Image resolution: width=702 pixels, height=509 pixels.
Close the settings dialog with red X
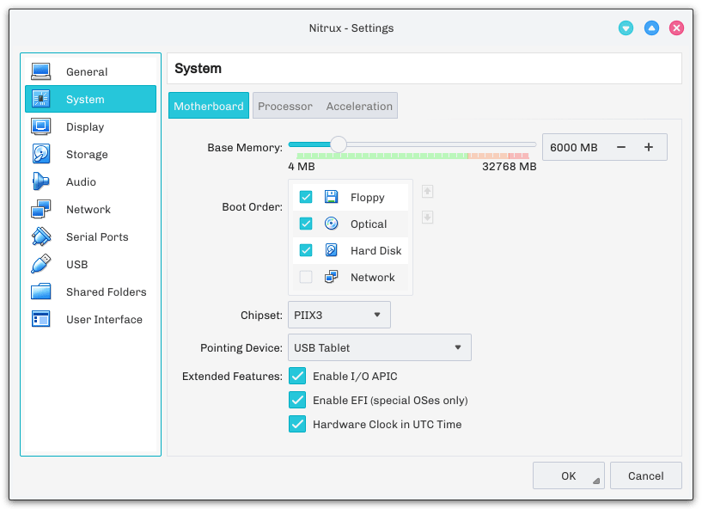coord(676,28)
